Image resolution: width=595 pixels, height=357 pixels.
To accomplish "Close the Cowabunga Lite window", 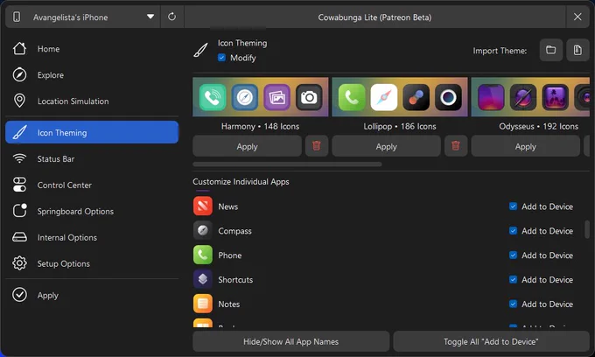I will point(577,17).
